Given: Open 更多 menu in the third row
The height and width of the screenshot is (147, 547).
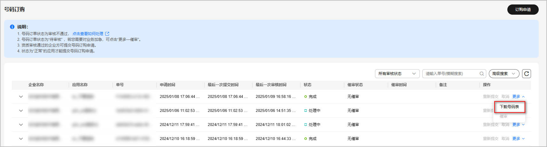Looking at the screenshot, I should click(518, 125).
